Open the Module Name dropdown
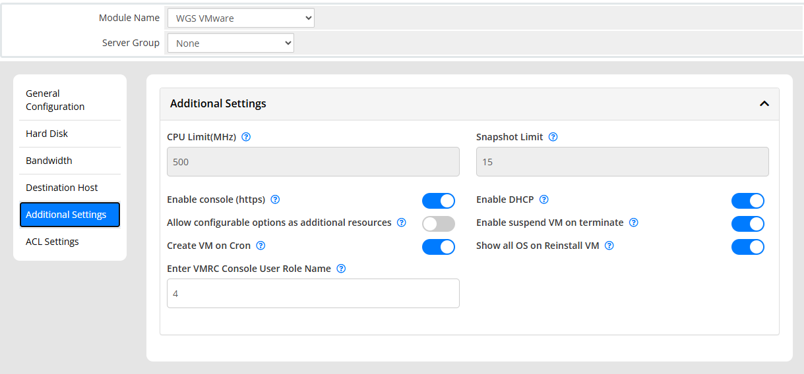This screenshot has width=804, height=374. [x=241, y=18]
